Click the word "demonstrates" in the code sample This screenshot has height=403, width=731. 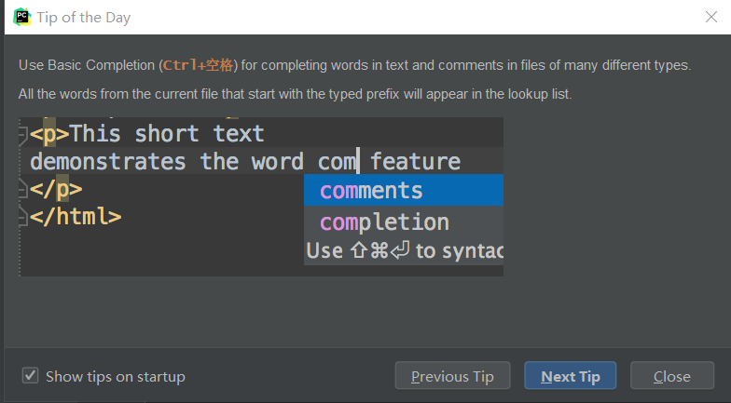pyautogui.click(x=107, y=162)
